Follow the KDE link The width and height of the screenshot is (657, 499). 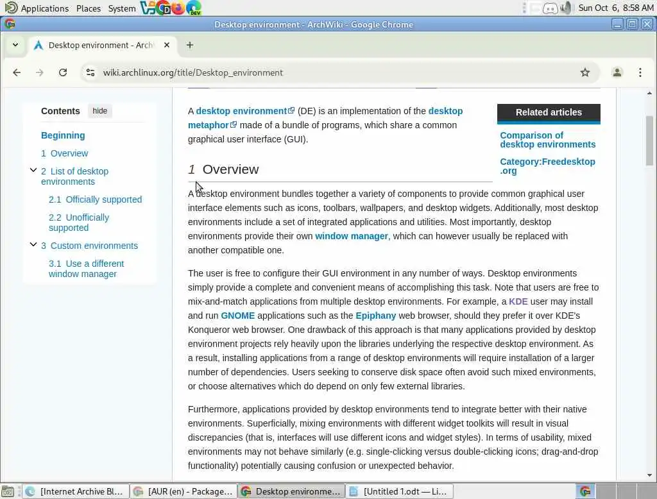(x=518, y=301)
